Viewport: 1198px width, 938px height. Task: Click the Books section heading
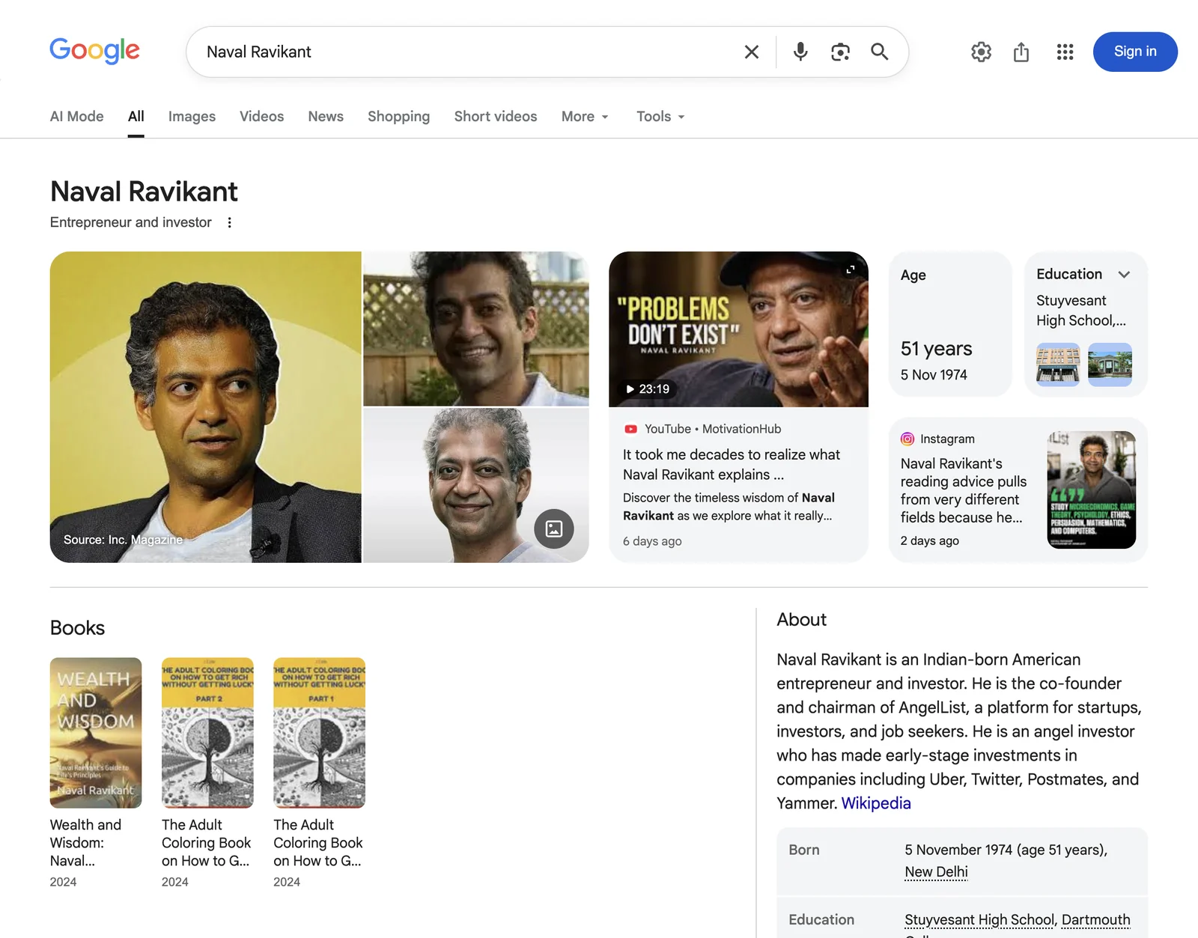77,627
